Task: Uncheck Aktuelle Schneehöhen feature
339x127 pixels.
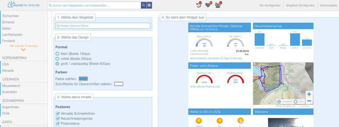Action: (58, 113)
